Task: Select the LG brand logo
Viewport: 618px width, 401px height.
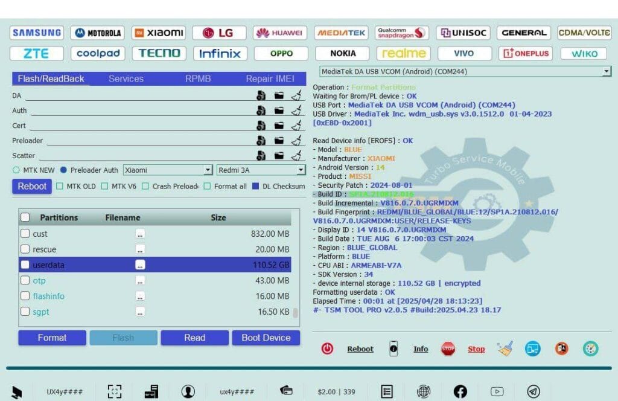Action: click(x=220, y=33)
